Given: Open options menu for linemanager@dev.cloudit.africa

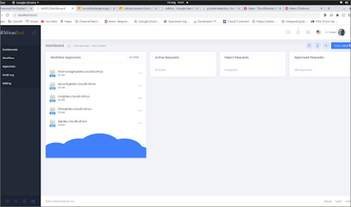Looking at the screenshot, I should pos(140,73).
